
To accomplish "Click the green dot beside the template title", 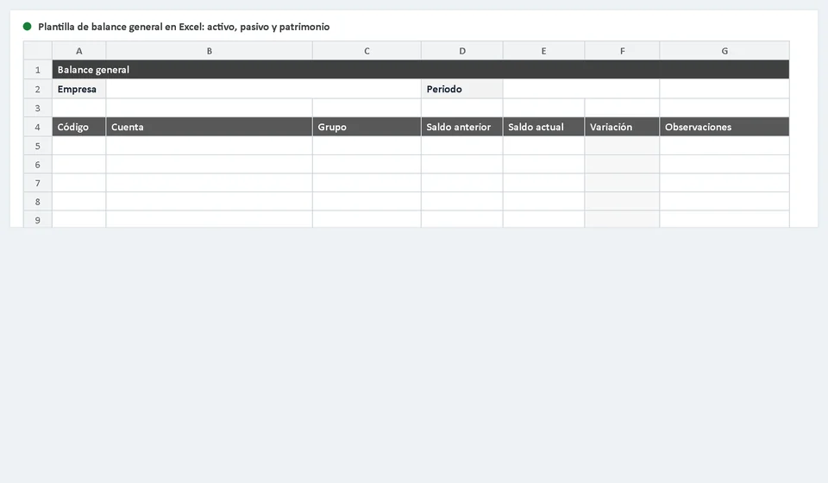I will coord(27,27).
